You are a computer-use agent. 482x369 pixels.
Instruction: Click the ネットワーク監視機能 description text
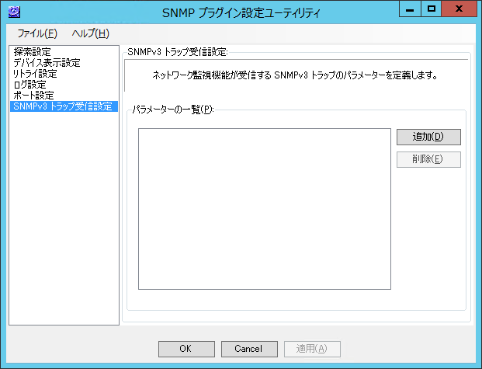295,75
